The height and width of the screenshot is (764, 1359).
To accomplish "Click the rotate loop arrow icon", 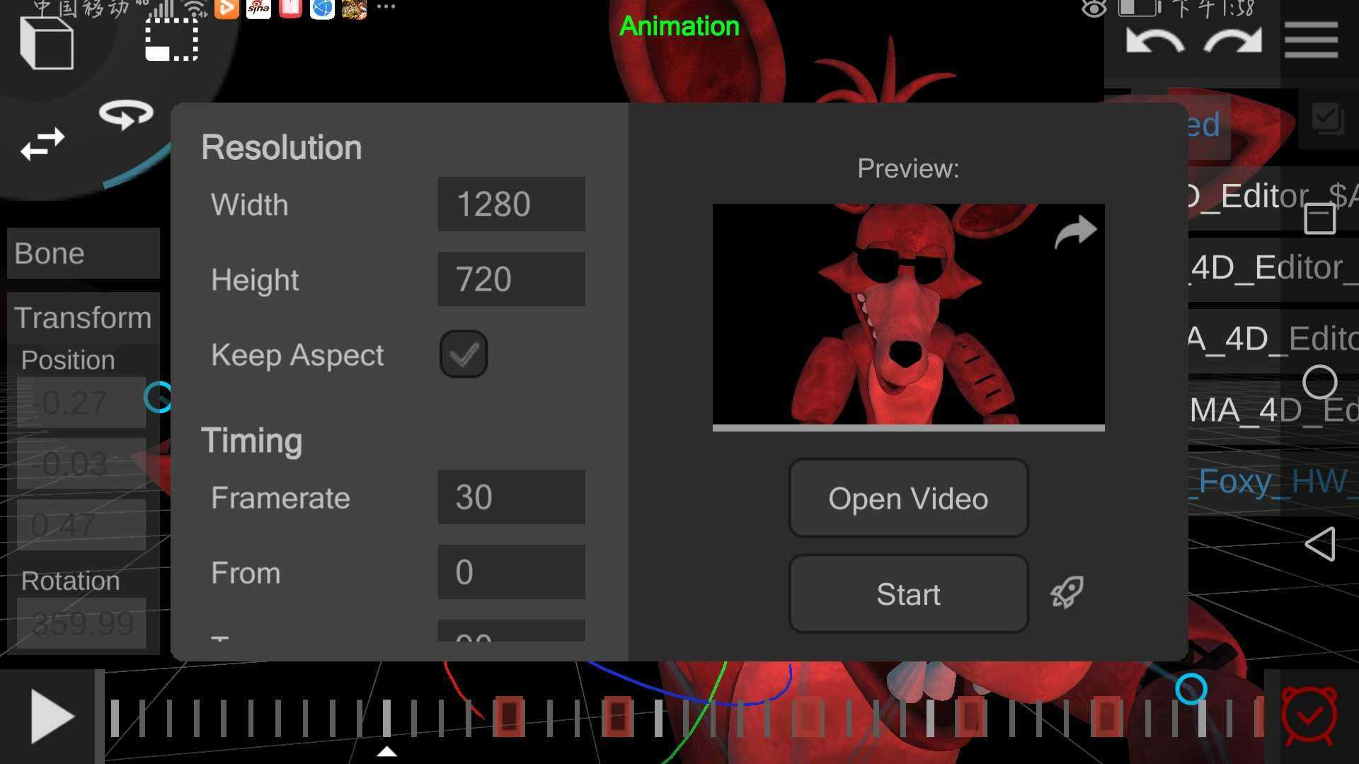I will tap(126, 114).
